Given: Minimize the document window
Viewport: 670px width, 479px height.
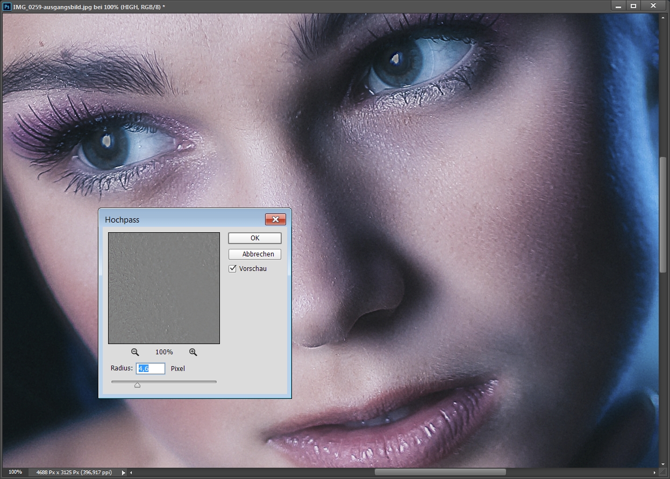Looking at the screenshot, I should coord(618,6).
